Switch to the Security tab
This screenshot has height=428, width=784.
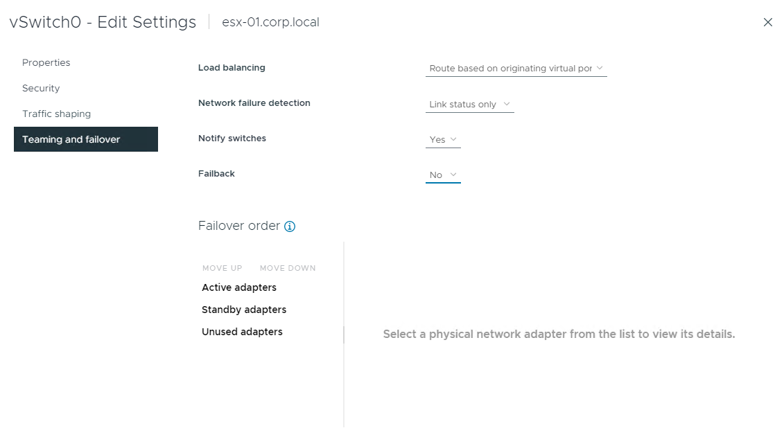click(x=41, y=89)
